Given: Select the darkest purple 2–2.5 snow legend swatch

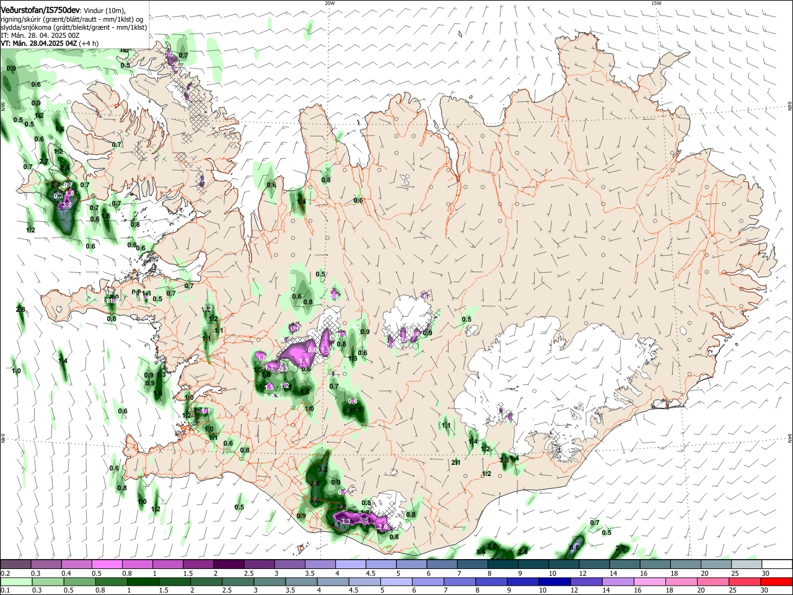Looking at the screenshot, I should (x=229, y=565).
